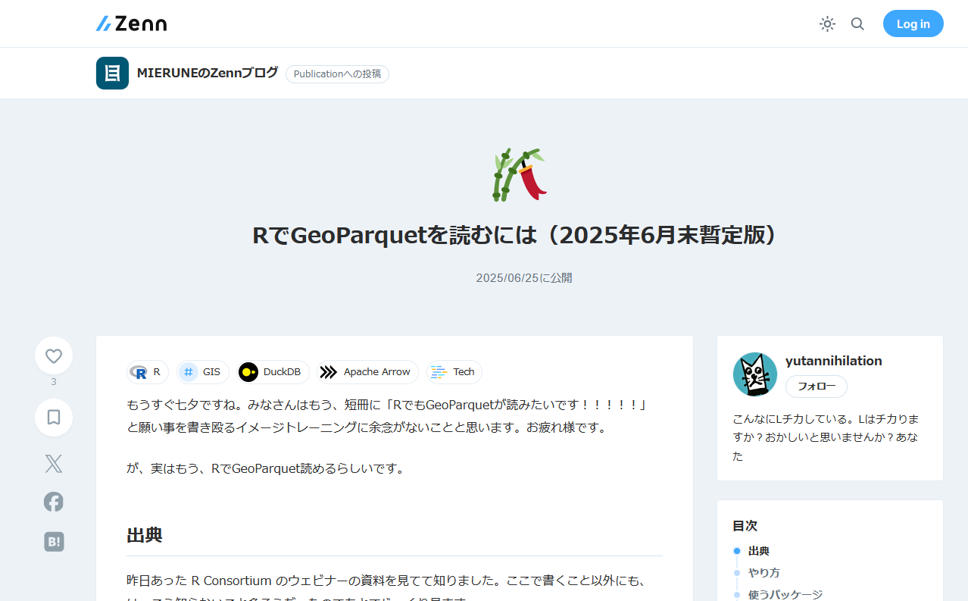The width and height of the screenshot is (968, 601).
Task: Bookmark this article
Action: [x=54, y=418]
